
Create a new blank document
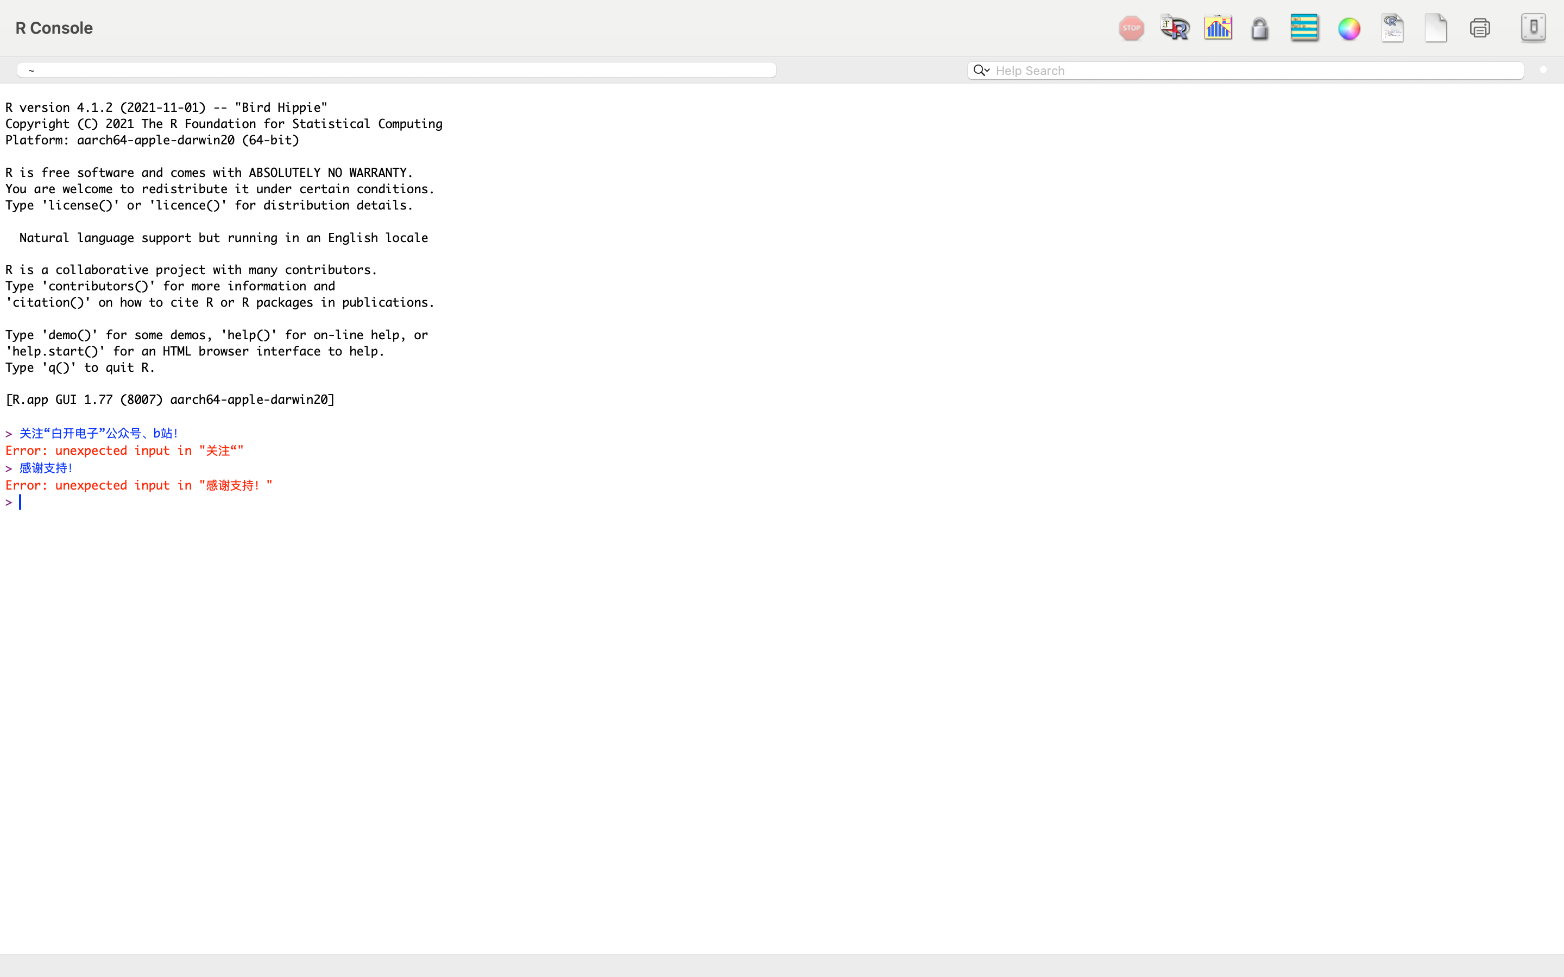click(1435, 28)
